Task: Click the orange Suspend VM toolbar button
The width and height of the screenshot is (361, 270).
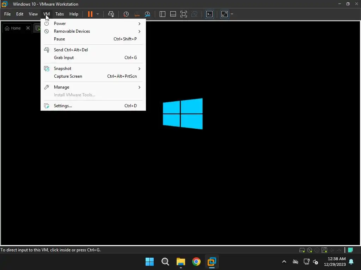Action: click(90, 14)
